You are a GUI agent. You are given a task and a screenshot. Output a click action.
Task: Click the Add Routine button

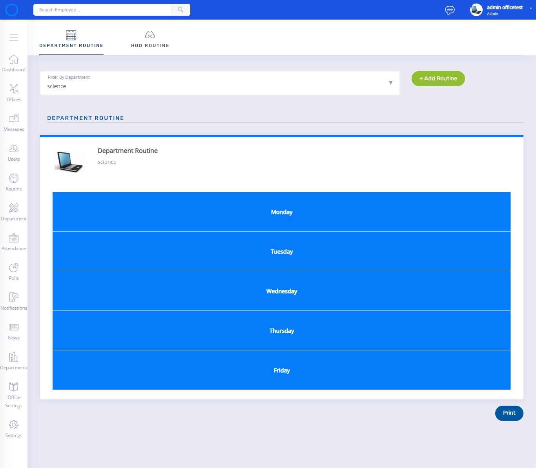[438, 78]
